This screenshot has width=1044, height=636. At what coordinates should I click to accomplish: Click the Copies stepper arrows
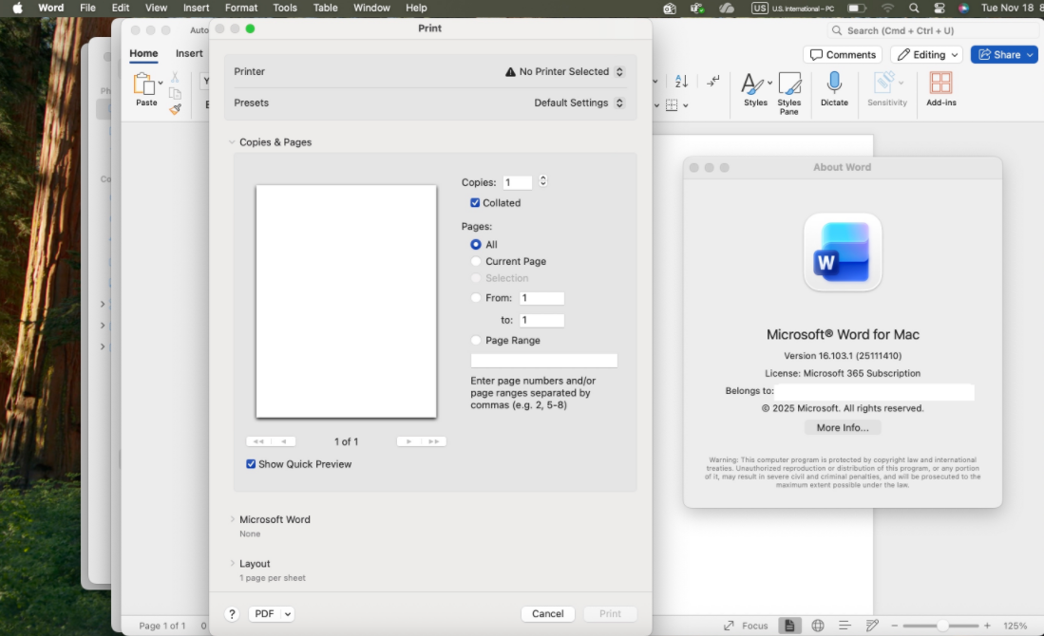point(543,181)
